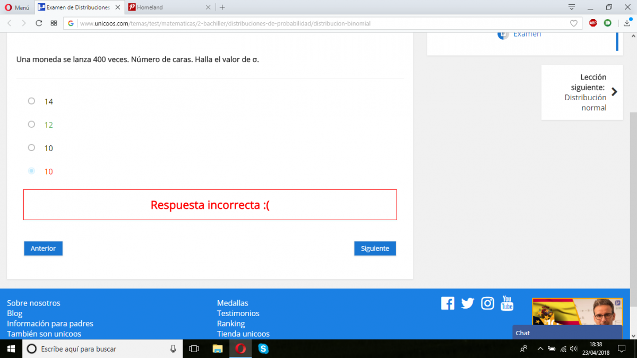The width and height of the screenshot is (637, 358).
Task: Click the Windows search box
Action: tap(101, 349)
